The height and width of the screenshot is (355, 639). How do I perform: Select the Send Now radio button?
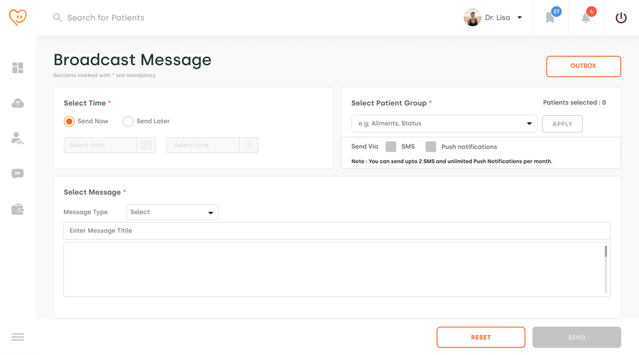pyautogui.click(x=69, y=121)
